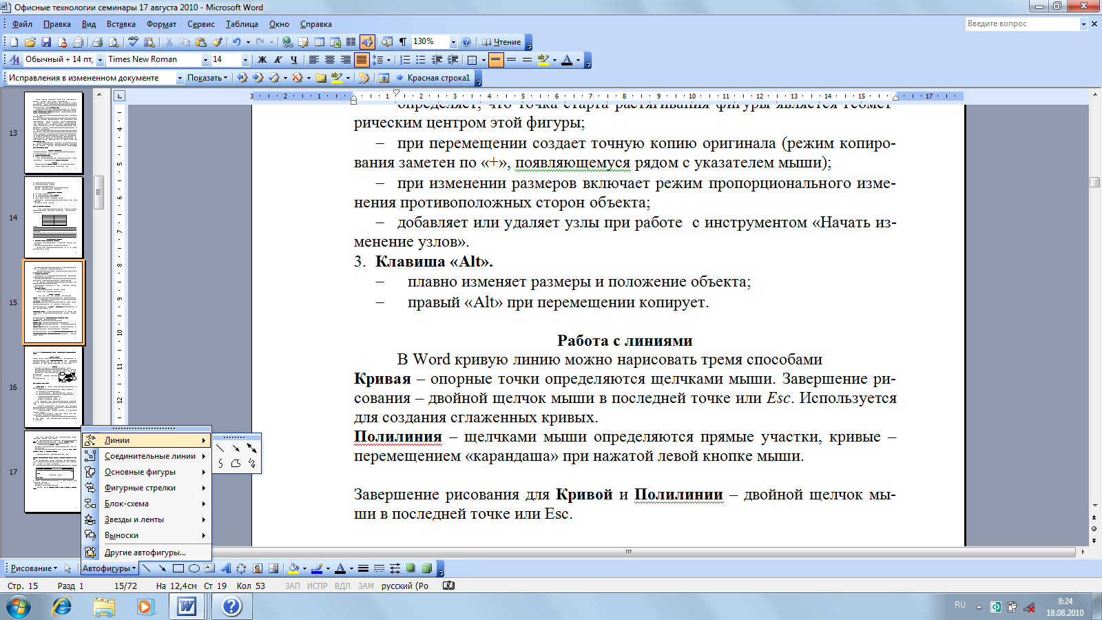Select the Double Arrow line tool

pyautogui.click(x=251, y=448)
